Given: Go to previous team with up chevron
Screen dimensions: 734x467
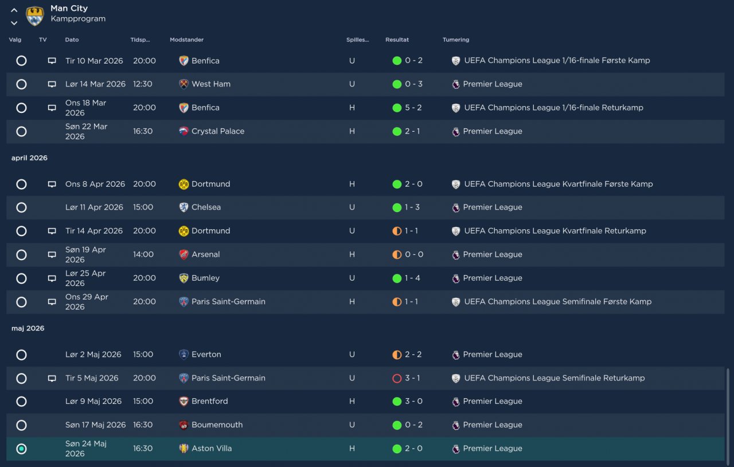Looking at the screenshot, I should (x=14, y=10).
